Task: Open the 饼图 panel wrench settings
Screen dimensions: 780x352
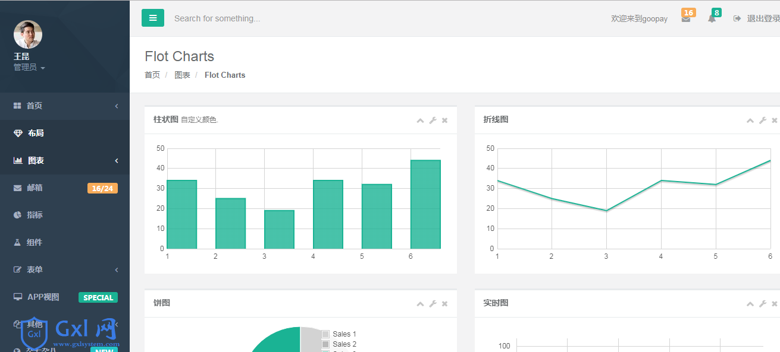Action: (x=433, y=304)
